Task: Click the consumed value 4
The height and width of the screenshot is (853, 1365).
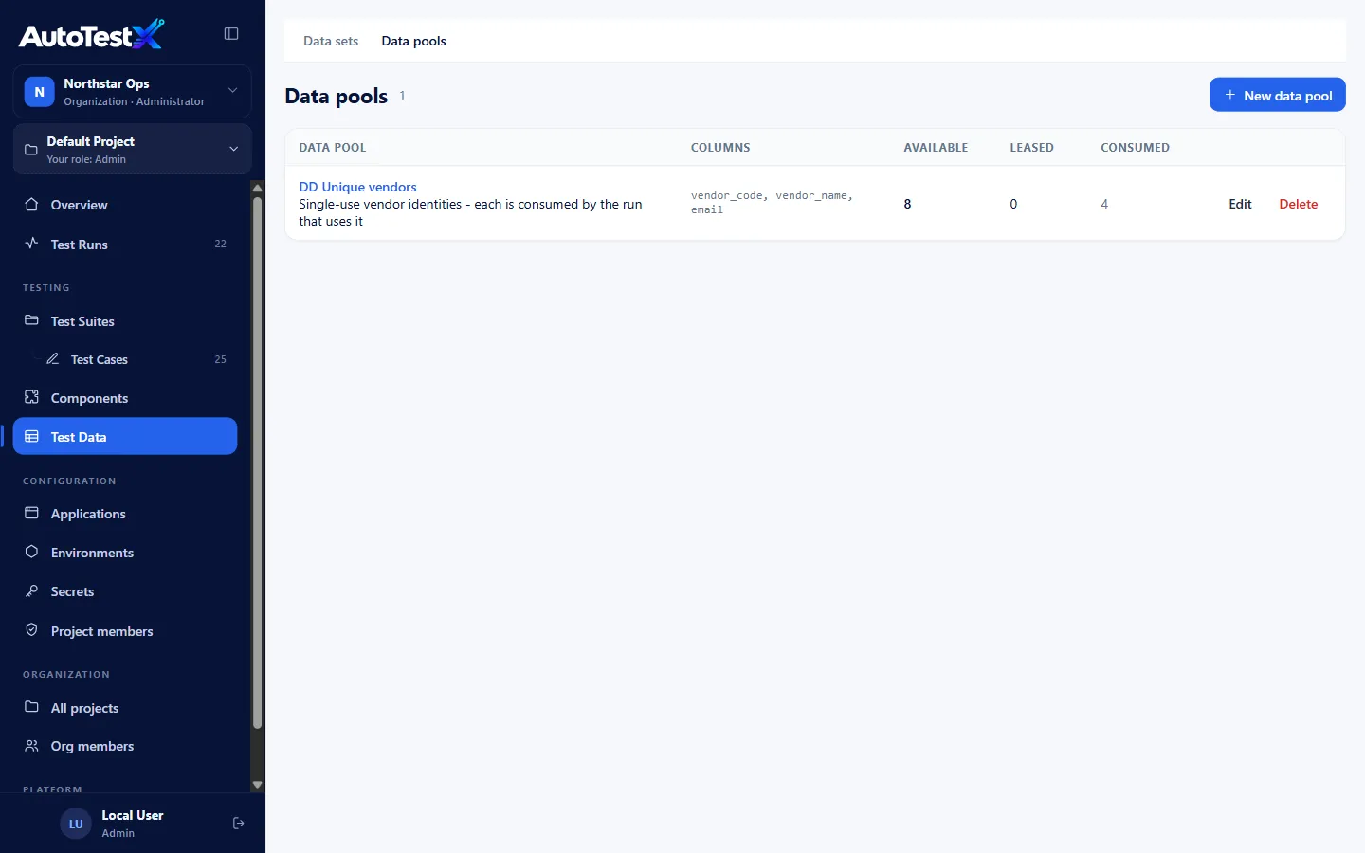Action: [x=1104, y=204]
